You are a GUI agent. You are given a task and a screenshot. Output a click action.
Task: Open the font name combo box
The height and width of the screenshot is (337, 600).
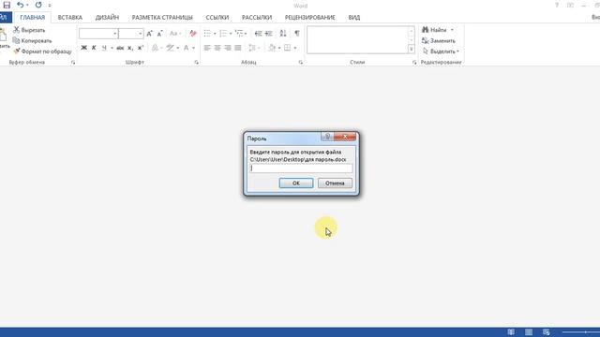click(98, 34)
